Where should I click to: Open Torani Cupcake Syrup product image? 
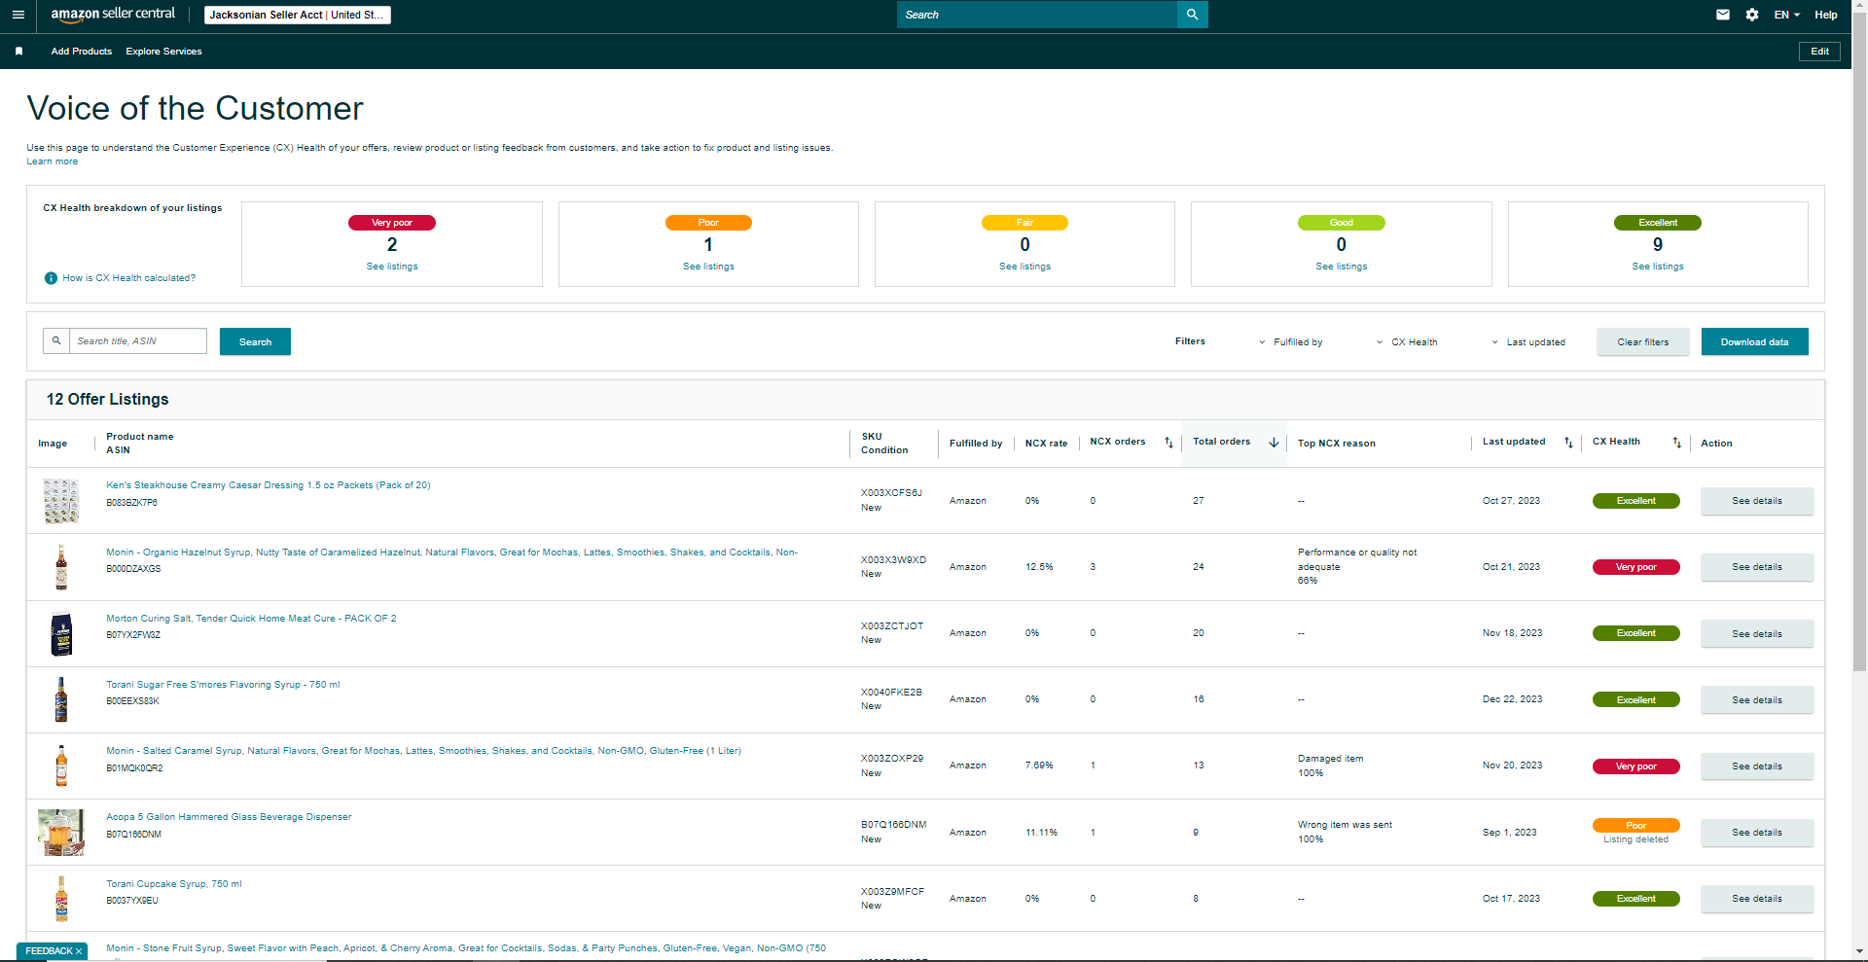pyautogui.click(x=61, y=899)
